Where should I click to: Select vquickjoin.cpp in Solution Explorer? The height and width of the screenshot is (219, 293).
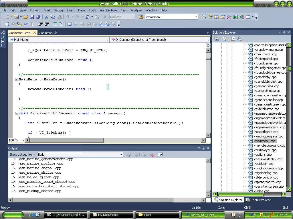[264, 164]
